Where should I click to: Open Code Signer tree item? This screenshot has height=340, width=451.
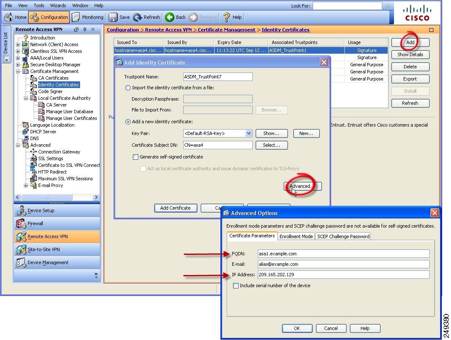pos(50,91)
